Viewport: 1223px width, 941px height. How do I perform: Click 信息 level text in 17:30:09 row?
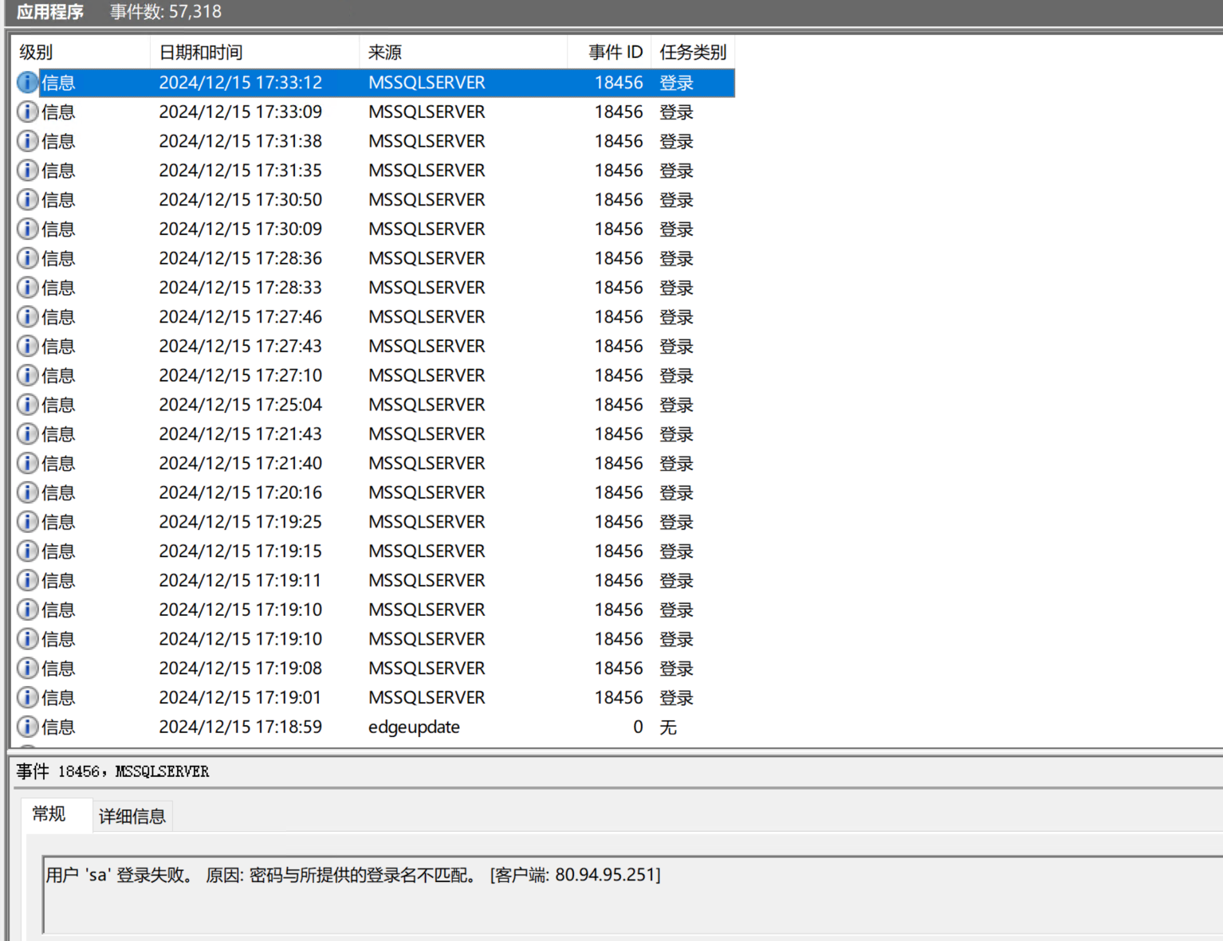[x=58, y=229]
